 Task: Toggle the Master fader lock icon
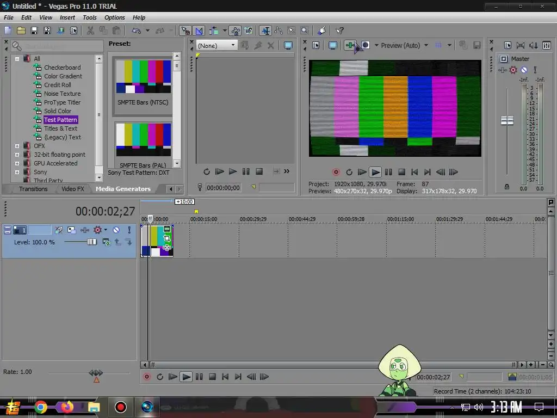click(507, 187)
